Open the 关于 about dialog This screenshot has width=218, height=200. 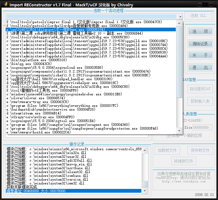pyautogui.click(x=200, y=55)
